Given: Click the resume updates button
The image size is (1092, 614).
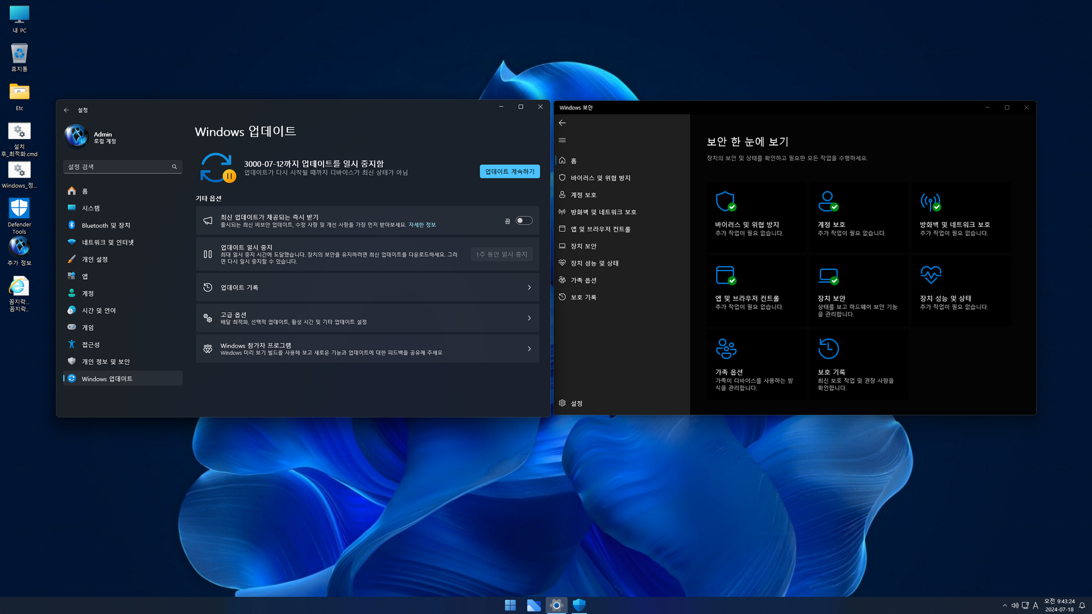Looking at the screenshot, I should coord(510,172).
